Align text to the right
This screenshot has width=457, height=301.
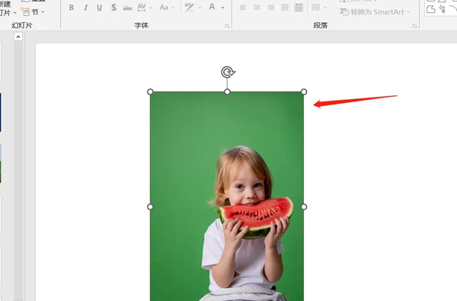(x=270, y=8)
